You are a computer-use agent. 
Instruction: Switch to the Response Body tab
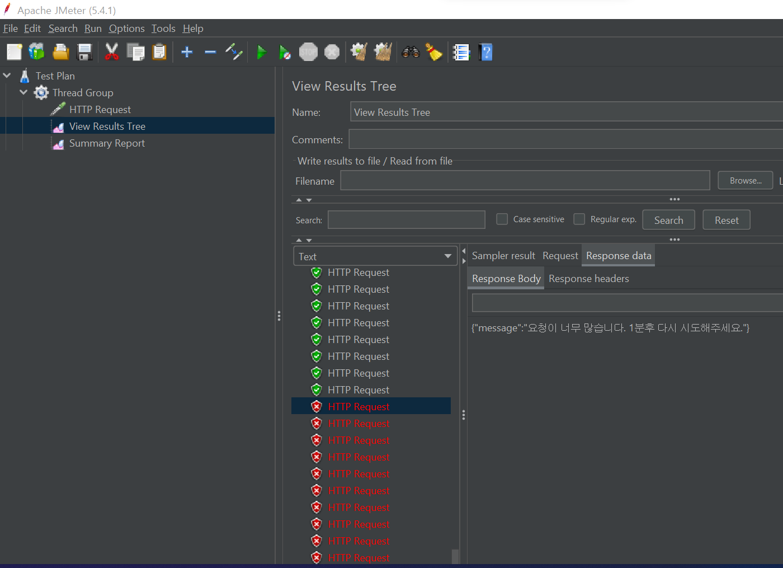[x=506, y=279]
